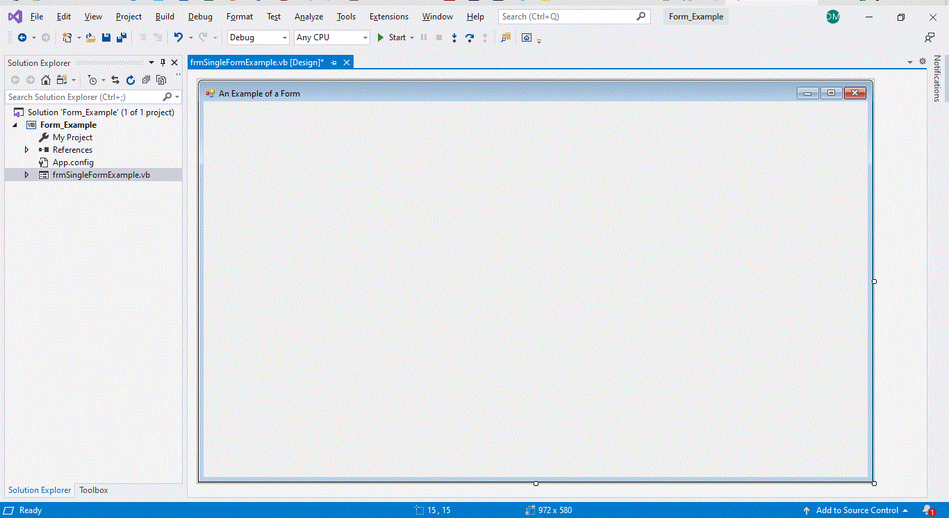Refresh the Solution Explorer view
Image resolution: width=949 pixels, height=518 pixels.
point(131,80)
